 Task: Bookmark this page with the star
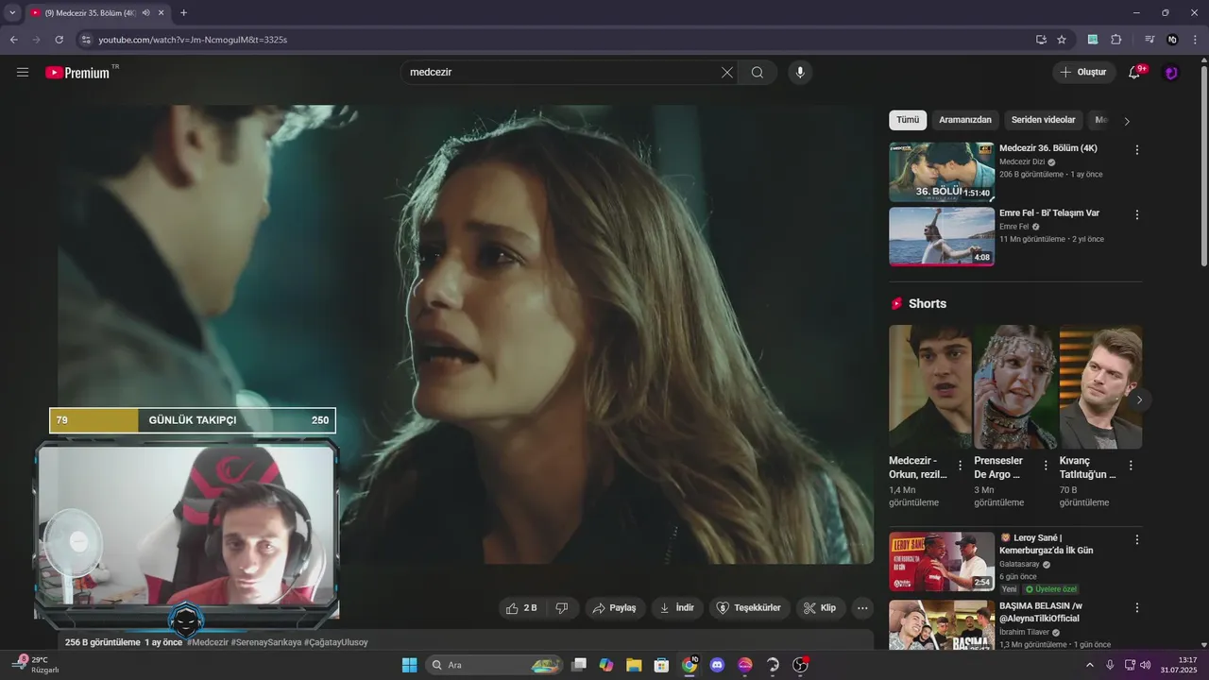1062,40
